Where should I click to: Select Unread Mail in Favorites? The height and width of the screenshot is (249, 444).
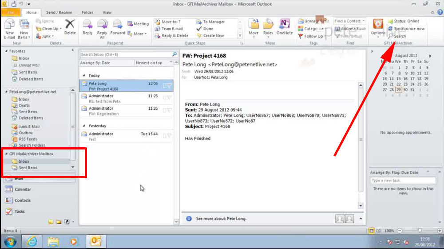(29, 65)
